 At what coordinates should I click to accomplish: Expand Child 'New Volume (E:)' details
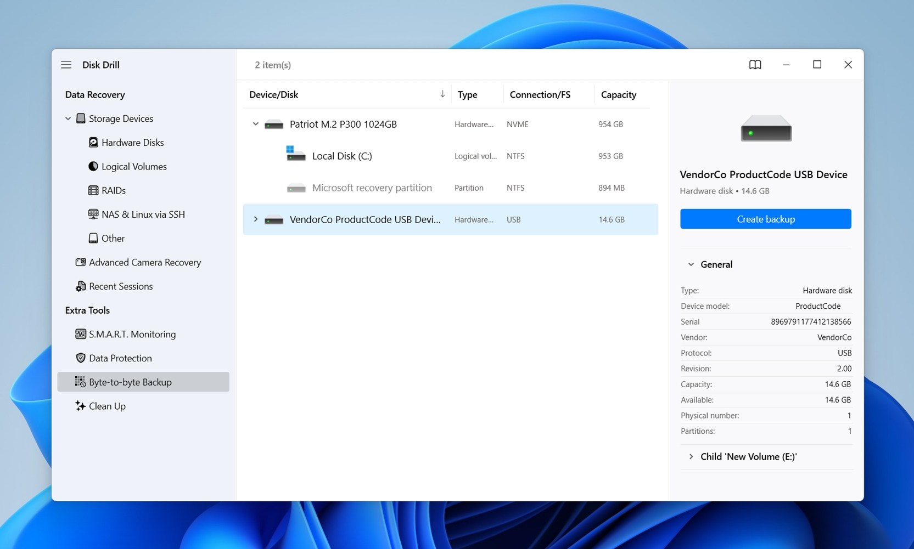click(691, 456)
